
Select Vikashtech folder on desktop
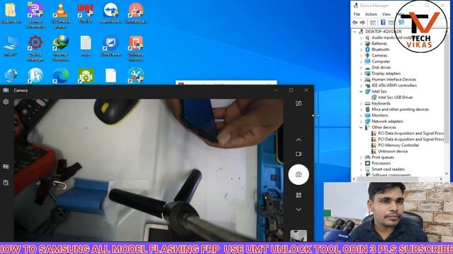click(11, 13)
